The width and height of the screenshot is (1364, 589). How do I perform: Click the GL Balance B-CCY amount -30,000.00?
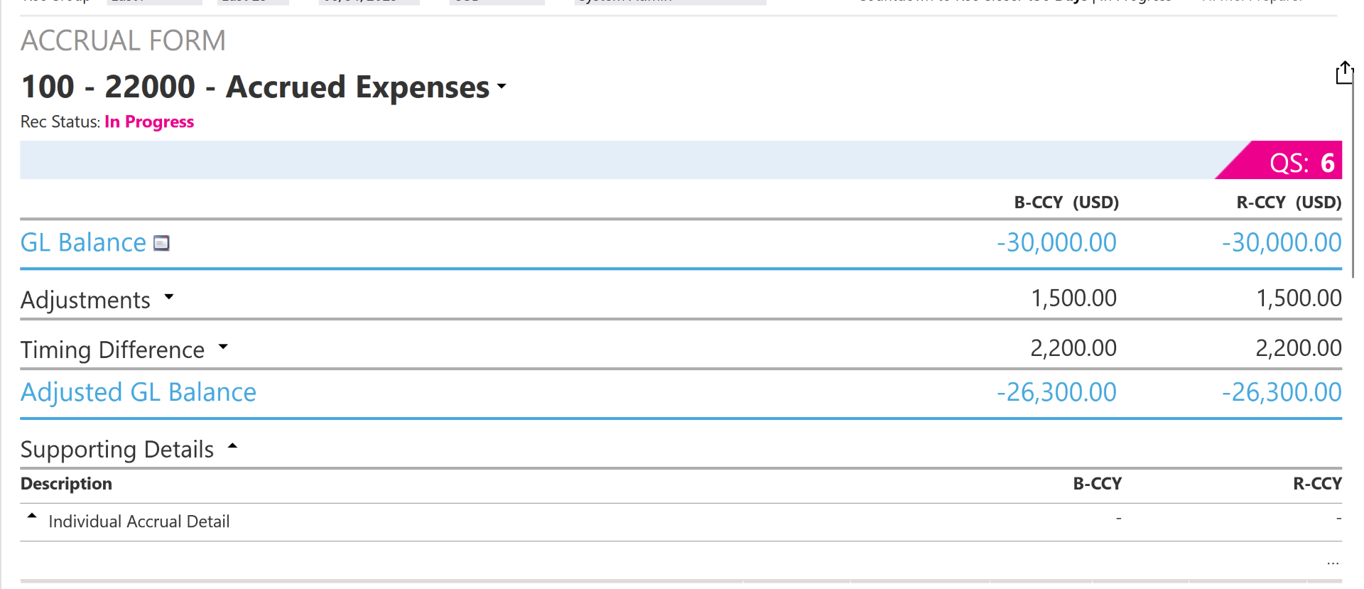tap(1056, 243)
